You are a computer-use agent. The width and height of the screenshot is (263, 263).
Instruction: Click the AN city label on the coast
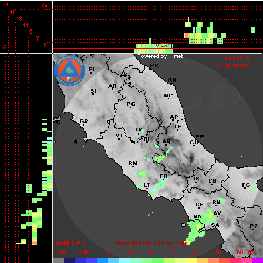coord(172,80)
